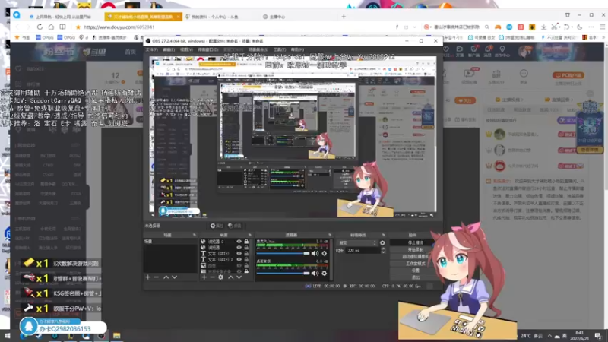Pop out the Sources dock panel
Viewport: 608px width, 342px height.
coord(249,235)
